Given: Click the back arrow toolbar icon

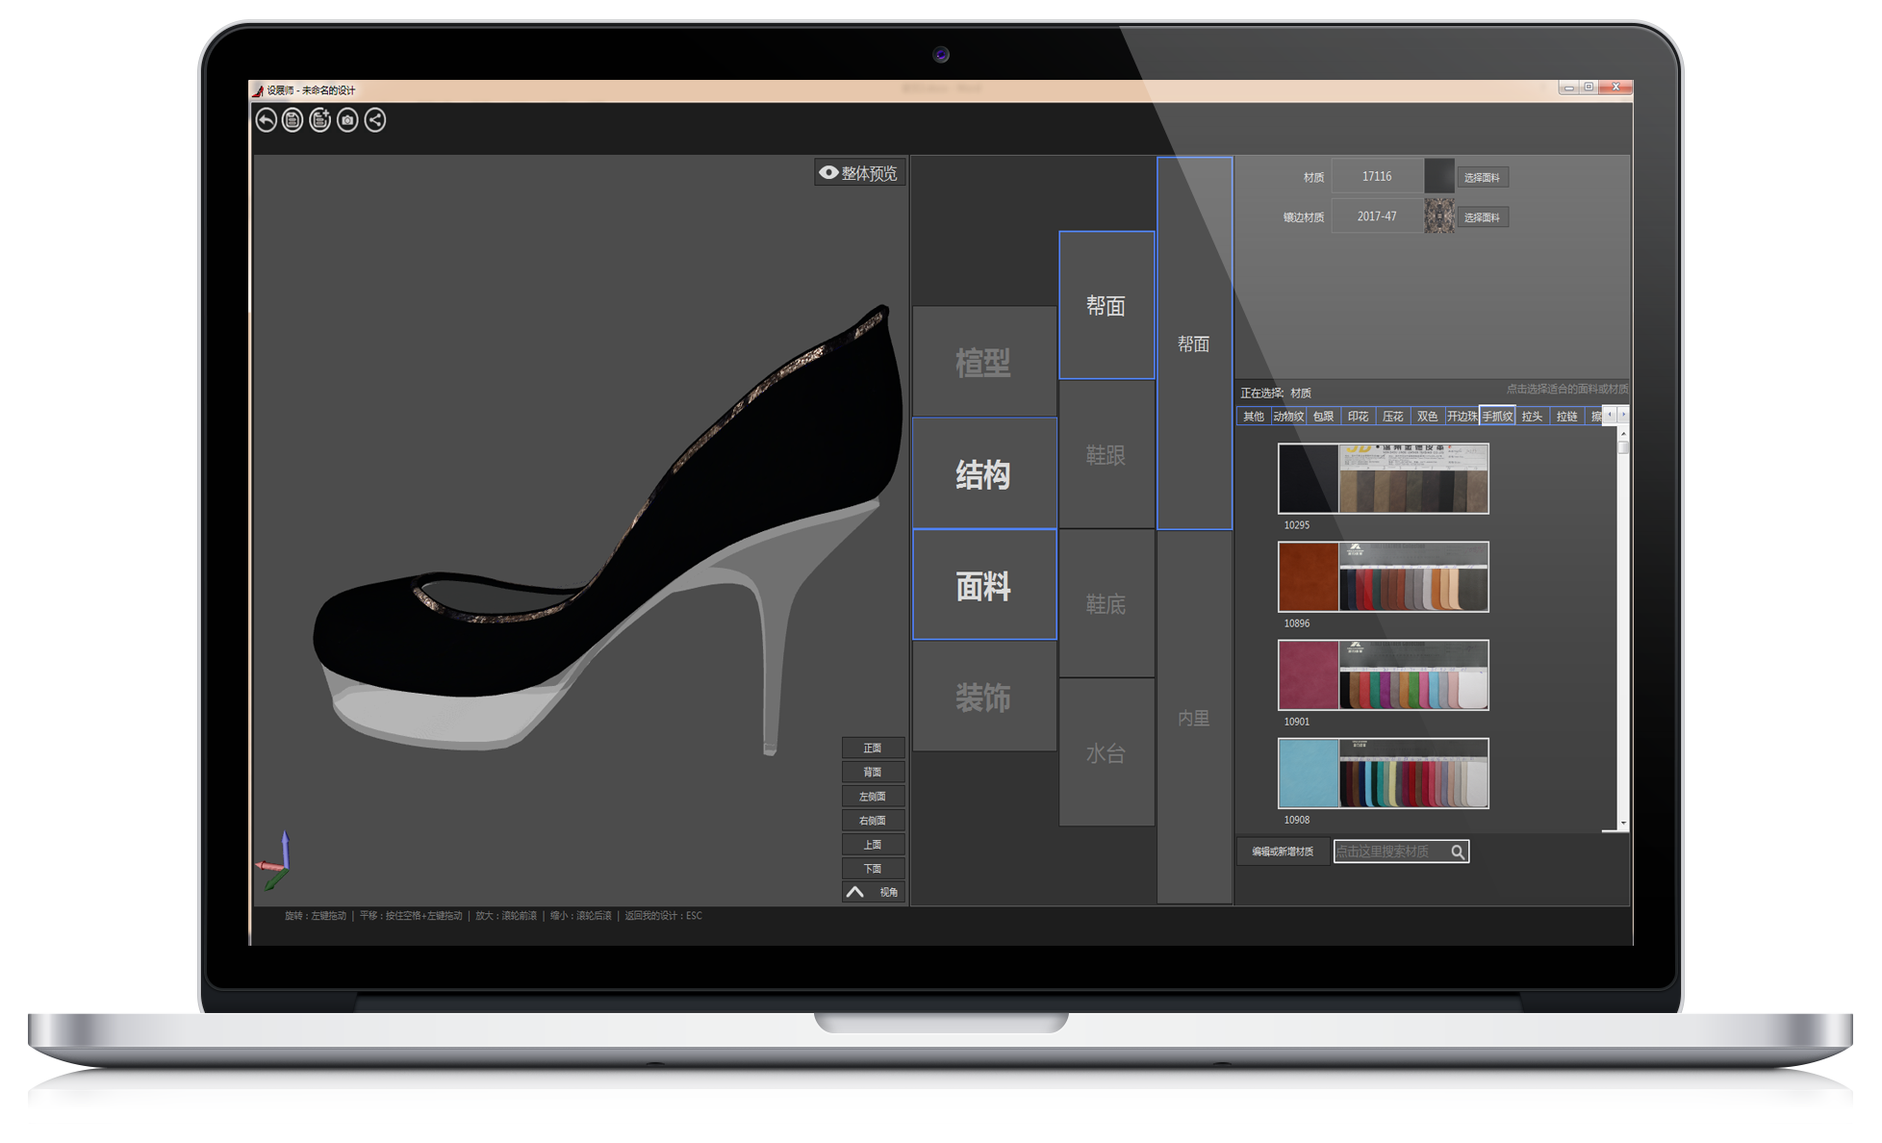Looking at the screenshot, I should click(266, 120).
